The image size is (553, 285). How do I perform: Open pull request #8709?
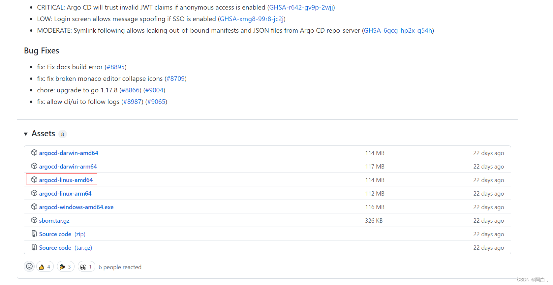point(175,79)
